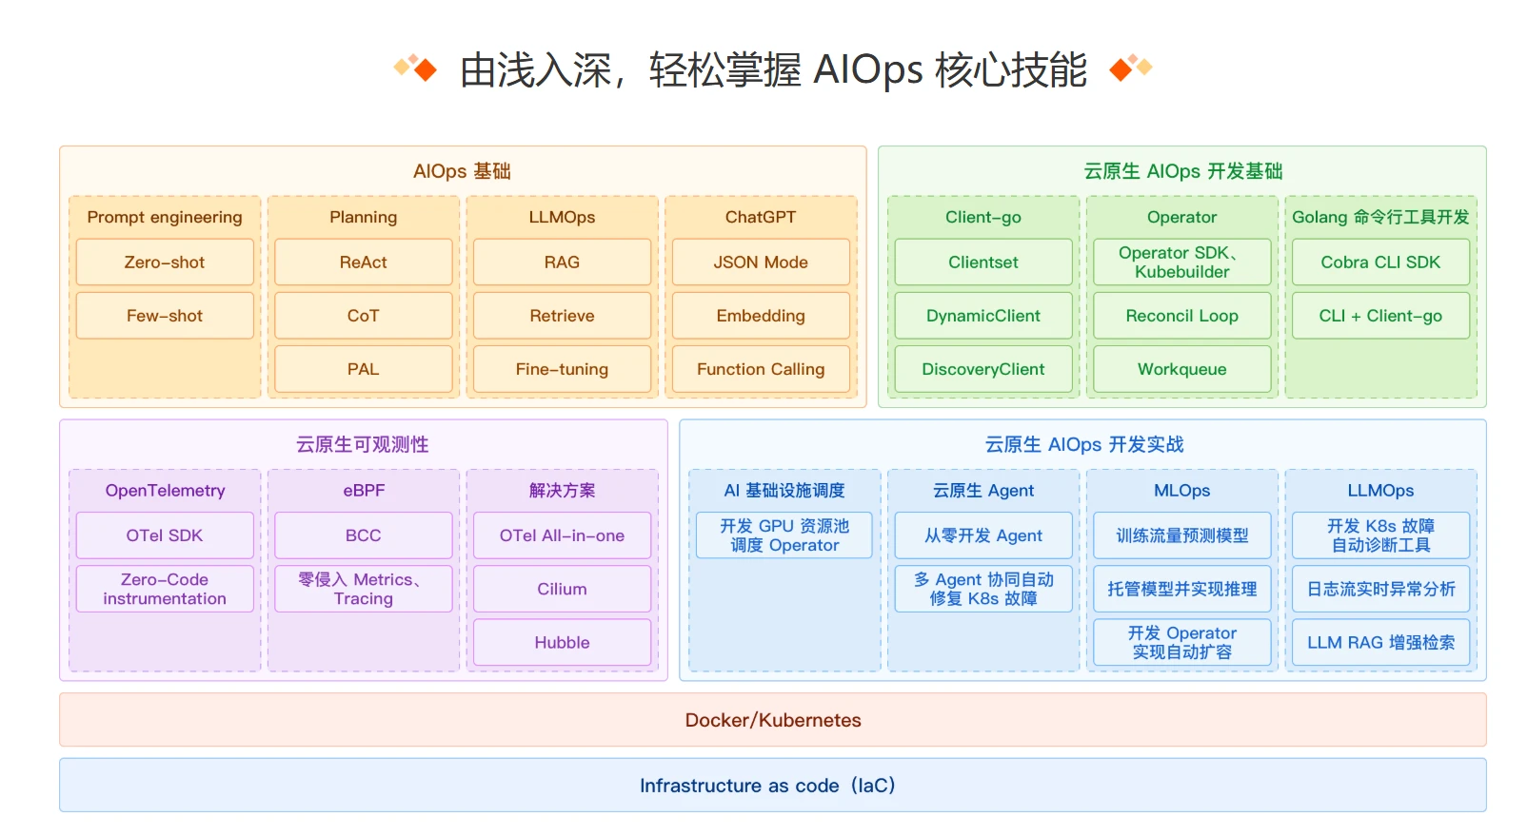The image size is (1528, 836).
Task: Click the 托管模型并实现推理 box
Action: tap(1182, 589)
